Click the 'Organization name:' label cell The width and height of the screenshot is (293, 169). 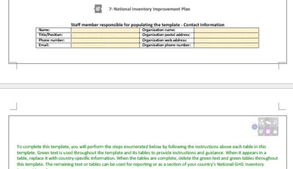pyautogui.click(x=166, y=30)
